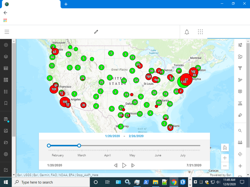250x187 pixels.
Task: Activate the Search tool on the right panel
Action: [x=240, y=131]
